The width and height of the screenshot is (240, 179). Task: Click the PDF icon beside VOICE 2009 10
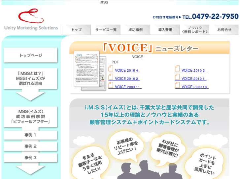pos(177,85)
